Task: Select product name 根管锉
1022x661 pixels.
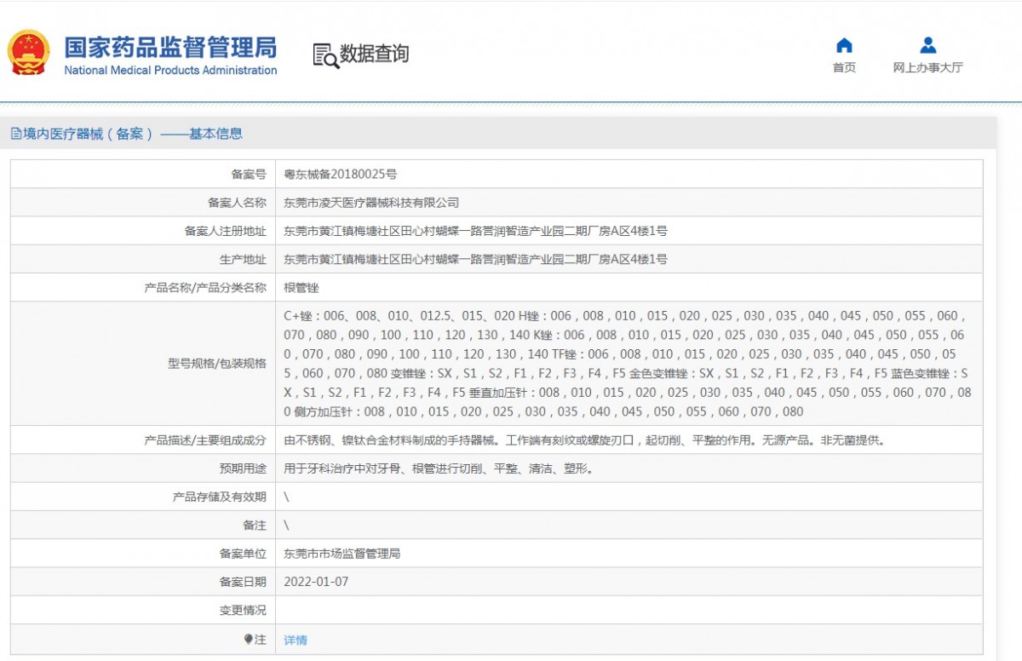Action: pyautogui.click(x=301, y=288)
